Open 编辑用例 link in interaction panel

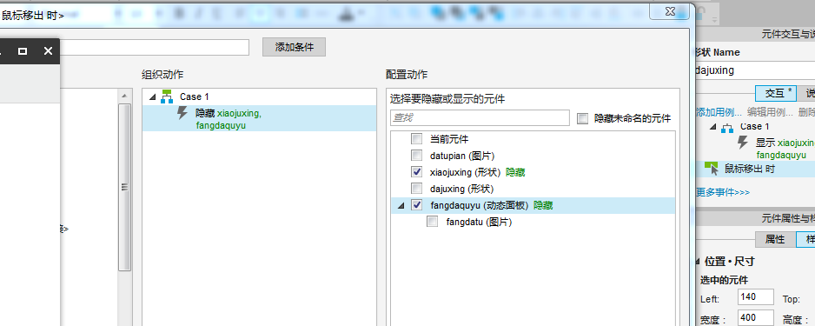[x=771, y=112]
